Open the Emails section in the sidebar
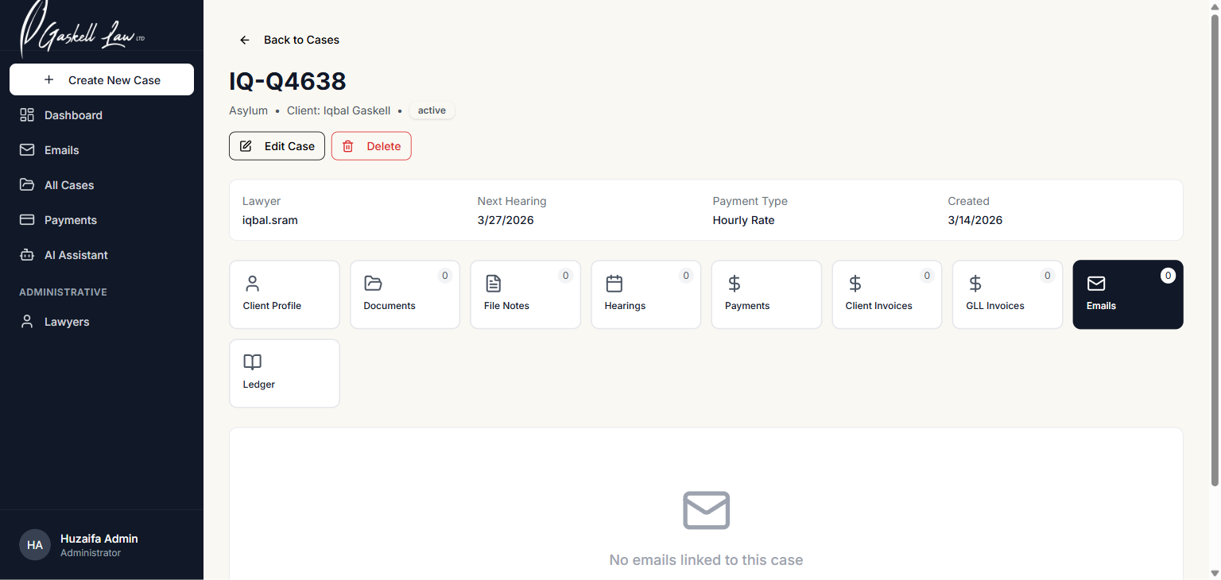Viewport: 1221px width, 580px height. tap(61, 149)
